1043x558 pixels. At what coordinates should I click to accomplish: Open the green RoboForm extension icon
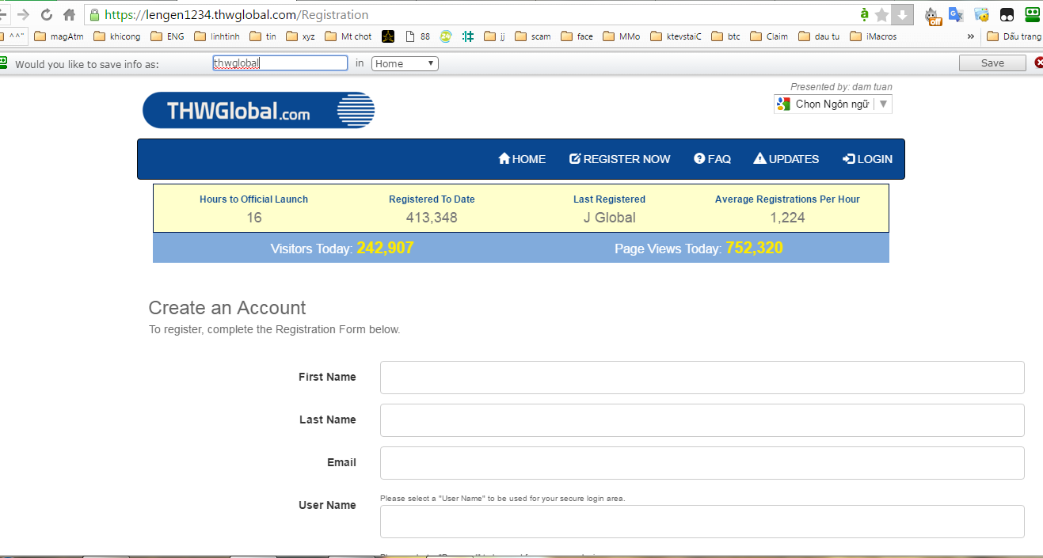[x=1032, y=13]
